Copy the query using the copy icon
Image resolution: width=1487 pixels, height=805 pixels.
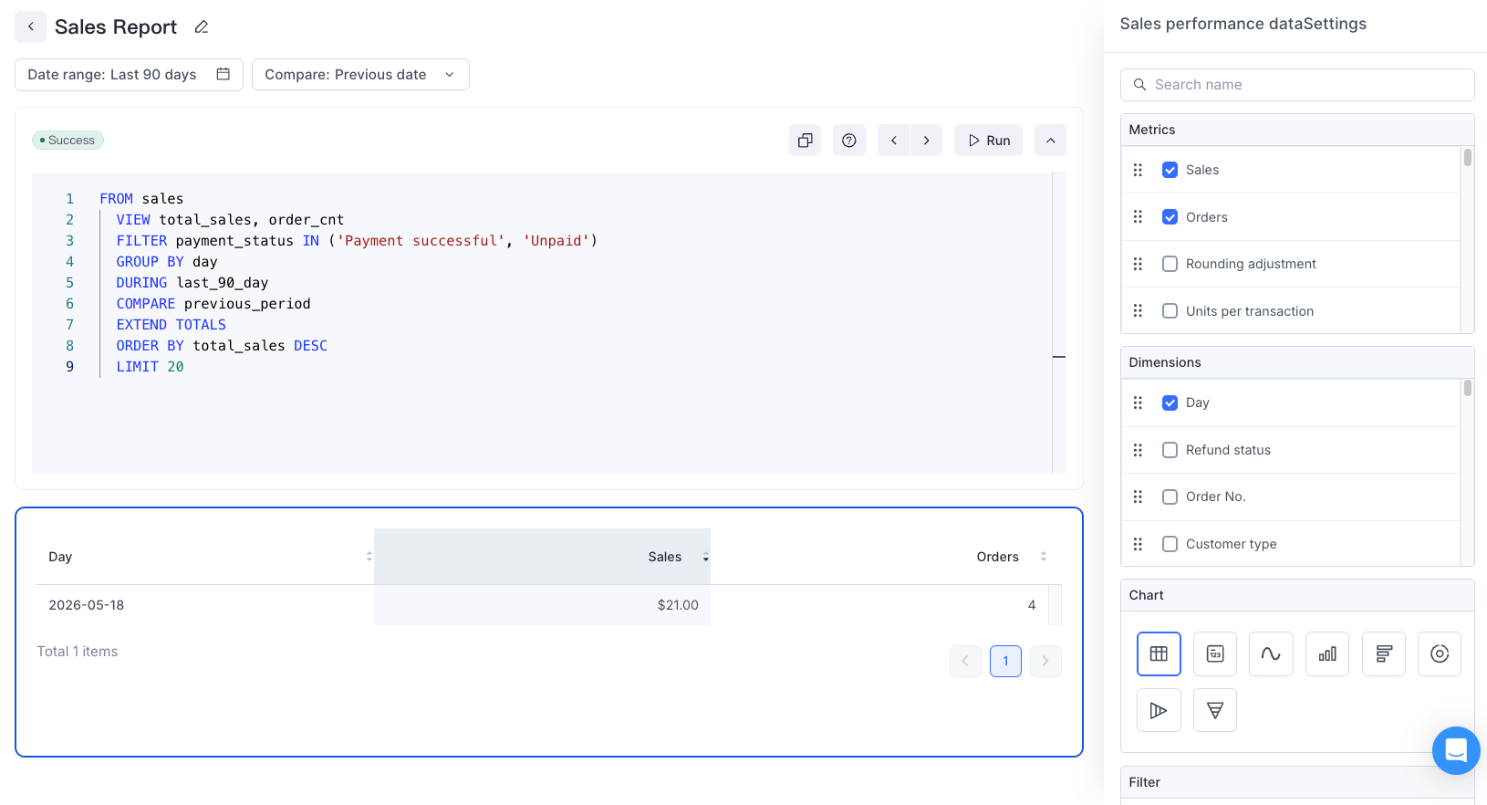click(x=805, y=141)
